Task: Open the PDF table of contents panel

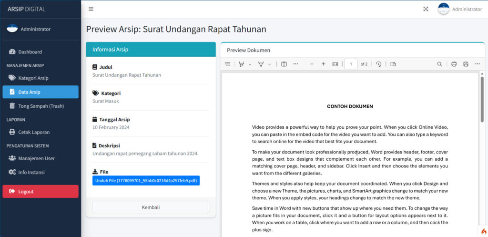Action: (228, 64)
